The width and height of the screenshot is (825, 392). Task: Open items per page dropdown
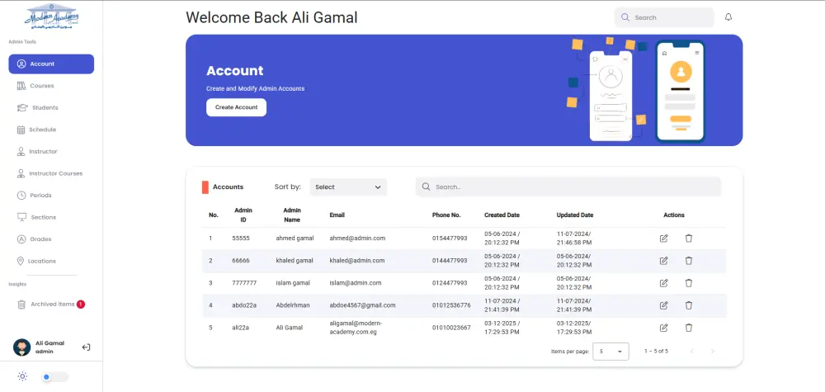pyautogui.click(x=610, y=351)
